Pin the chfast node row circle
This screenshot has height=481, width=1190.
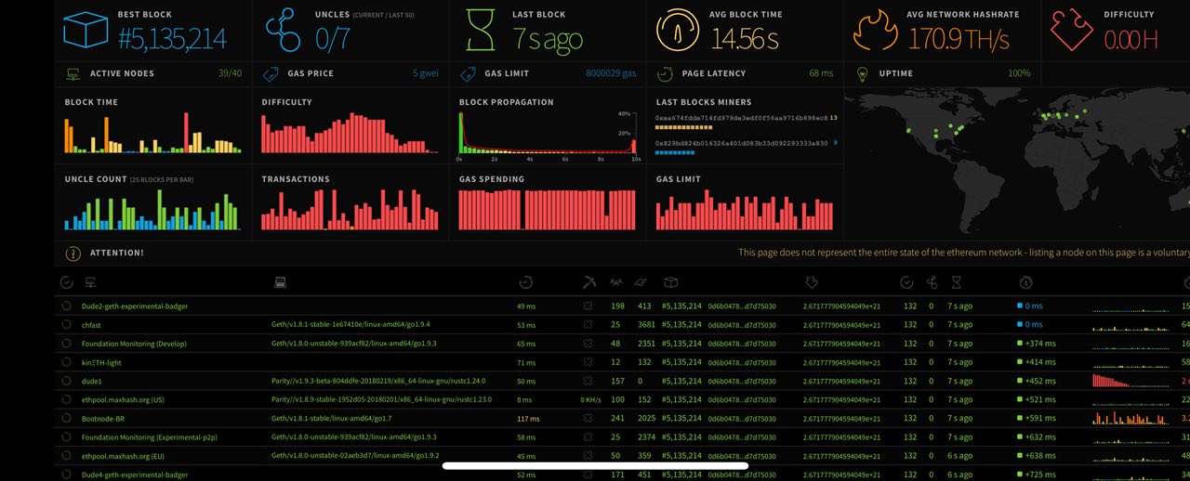pos(67,324)
